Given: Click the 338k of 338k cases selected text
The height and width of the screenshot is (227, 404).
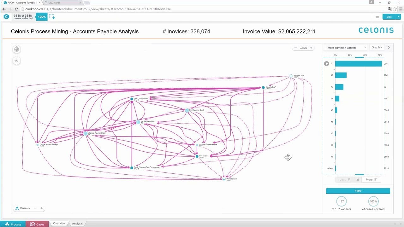Looking at the screenshot, I should 23,17.
